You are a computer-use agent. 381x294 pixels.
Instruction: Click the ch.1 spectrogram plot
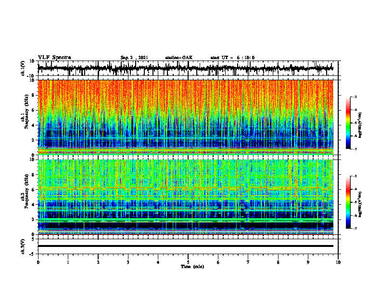[186, 117]
